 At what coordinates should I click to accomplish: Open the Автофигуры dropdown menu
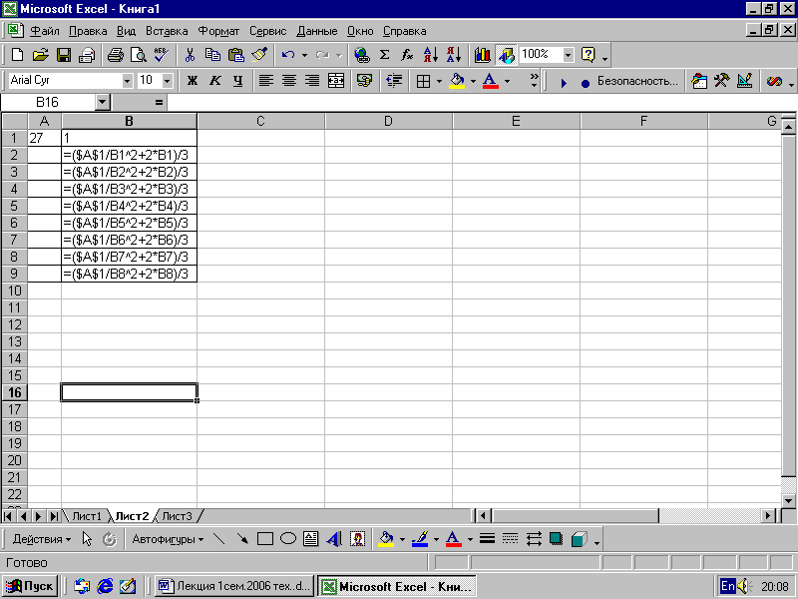click(168, 539)
